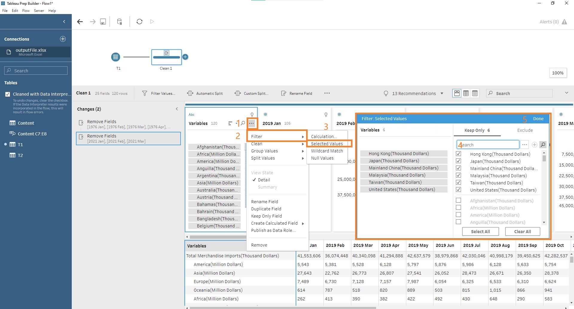
Task: Click the Alerts warning triangle icon
Action: (564, 22)
